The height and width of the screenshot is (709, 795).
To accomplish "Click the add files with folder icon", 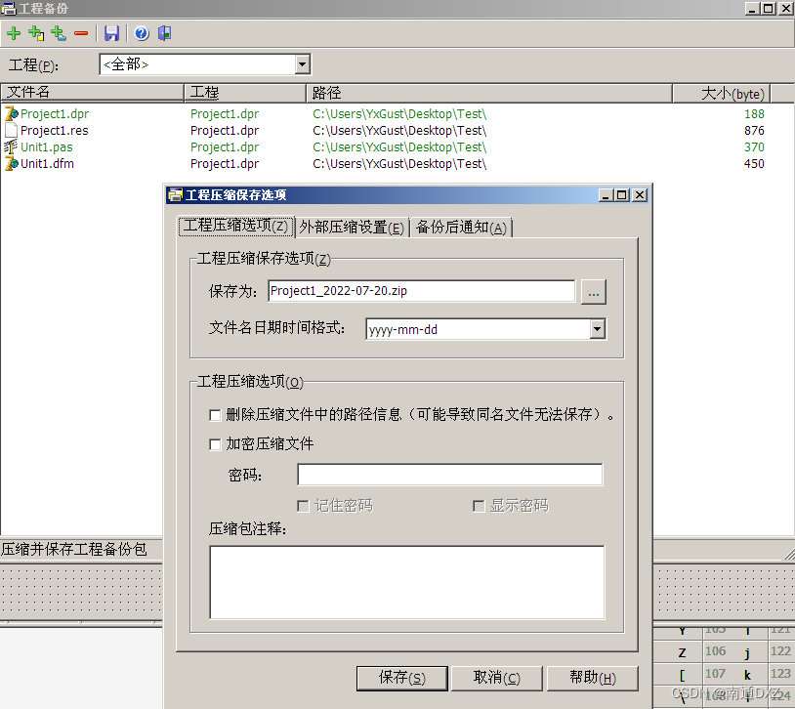I will coord(36,33).
